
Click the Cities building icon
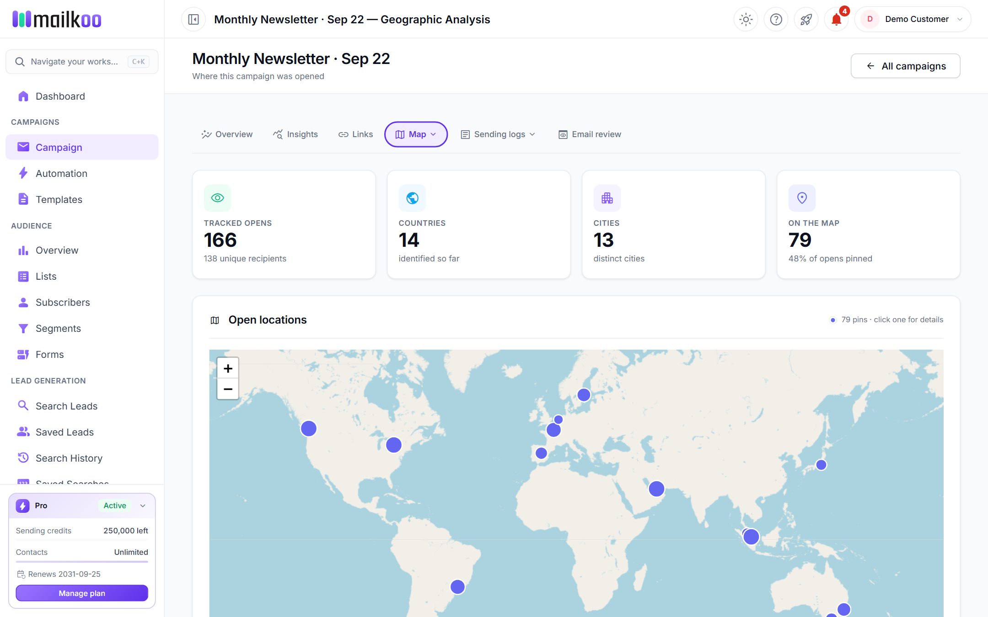(x=607, y=198)
